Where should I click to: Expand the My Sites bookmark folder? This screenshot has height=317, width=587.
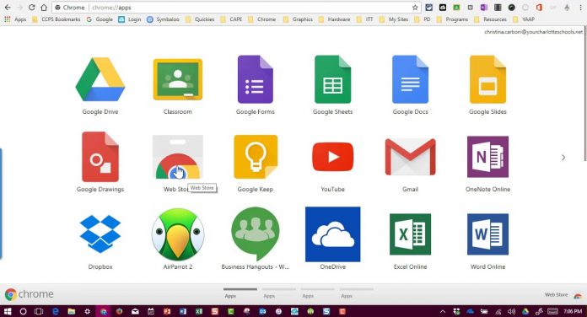(x=394, y=19)
